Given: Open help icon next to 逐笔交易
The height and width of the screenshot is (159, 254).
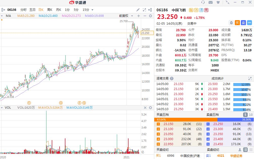Looking at the screenshot, I should pyautogui.click(x=172, y=78).
